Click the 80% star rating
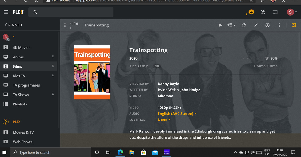Image resolution: width=301 pixels, height=157 pixels. 271,58
